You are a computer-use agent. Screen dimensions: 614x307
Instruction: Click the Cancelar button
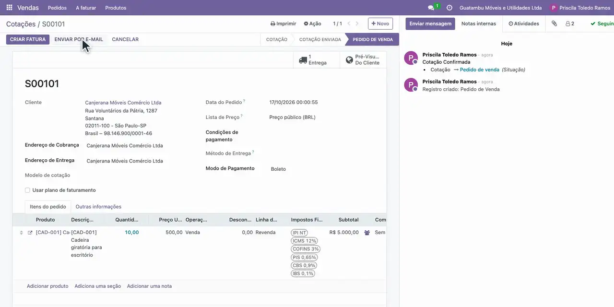pyautogui.click(x=125, y=39)
